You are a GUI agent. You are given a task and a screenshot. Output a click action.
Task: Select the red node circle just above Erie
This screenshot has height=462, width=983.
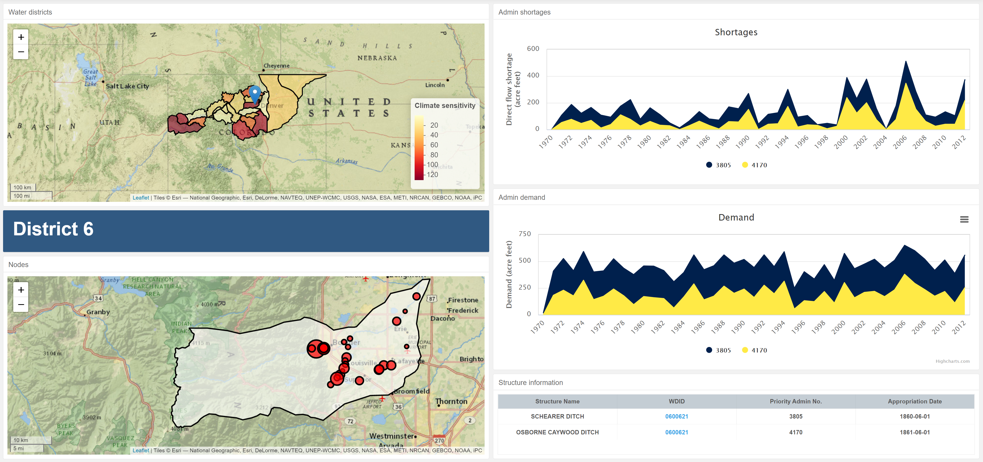click(x=396, y=321)
